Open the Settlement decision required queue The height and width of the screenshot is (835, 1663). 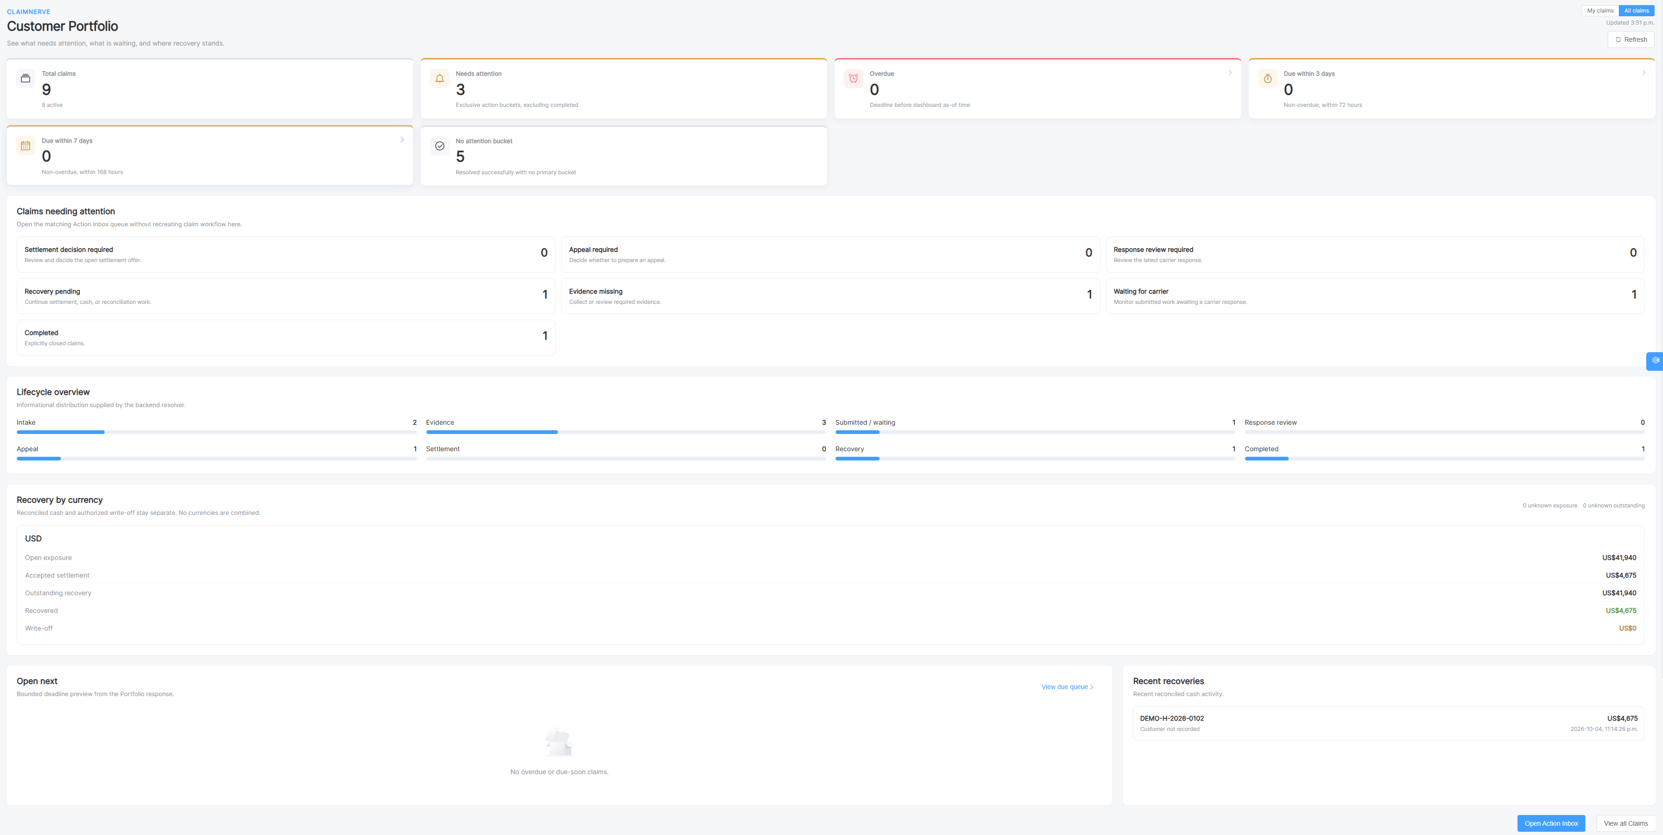coord(286,254)
